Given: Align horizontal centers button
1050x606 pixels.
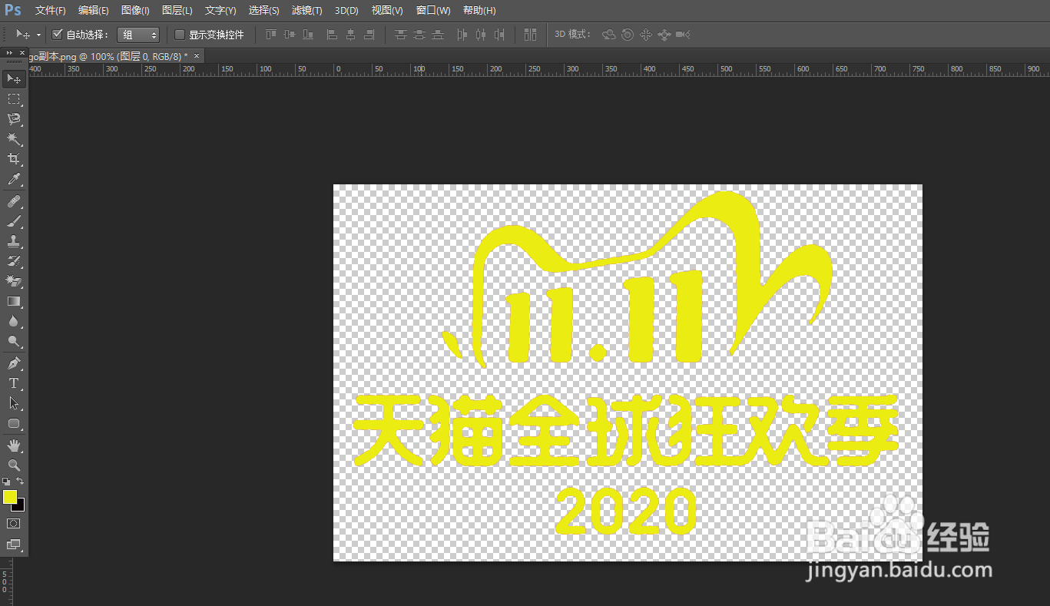Looking at the screenshot, I should (350, 35).
